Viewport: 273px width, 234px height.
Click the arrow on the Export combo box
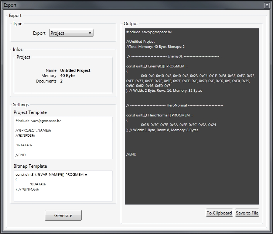(x=90, y=33)
